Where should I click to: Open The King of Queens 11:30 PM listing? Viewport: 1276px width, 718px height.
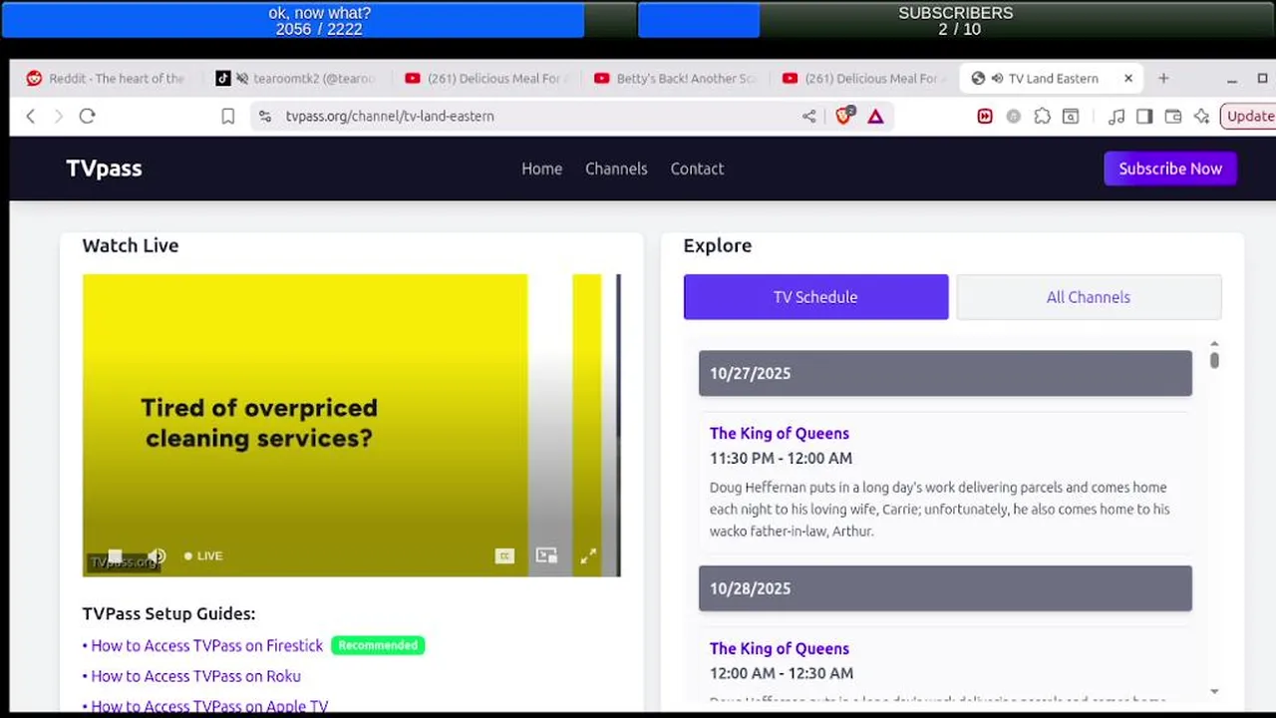pos(780,433)
